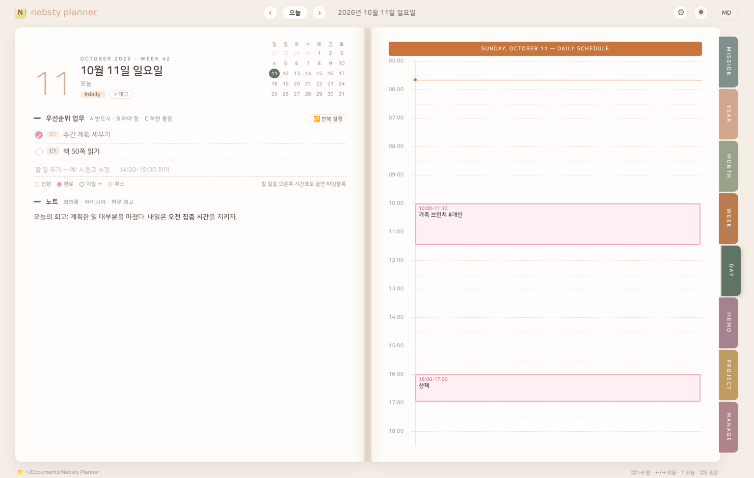Go to next day arrow
This screenshot has width=754, height=478.
[319, 13]
